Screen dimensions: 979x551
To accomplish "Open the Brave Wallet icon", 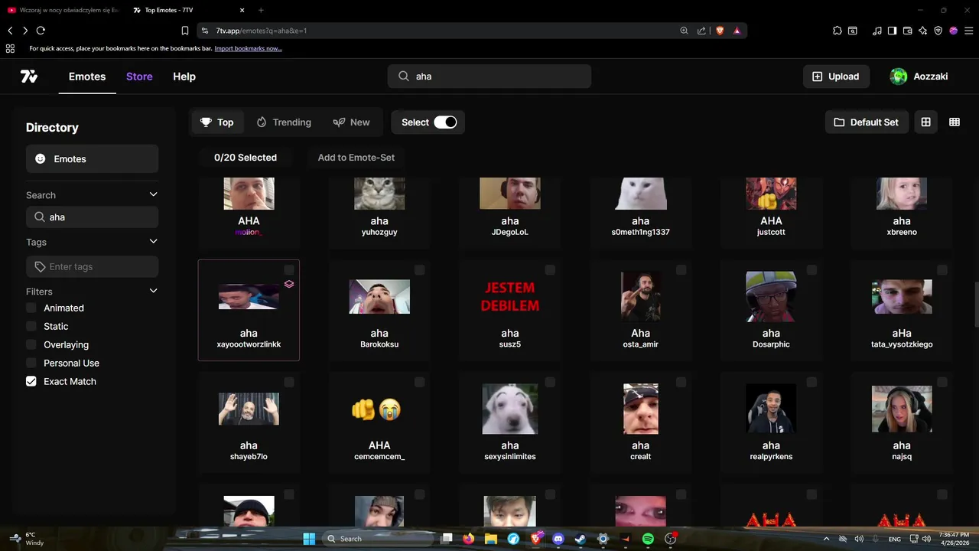I will pyautogui.click(x=908, y=31).
